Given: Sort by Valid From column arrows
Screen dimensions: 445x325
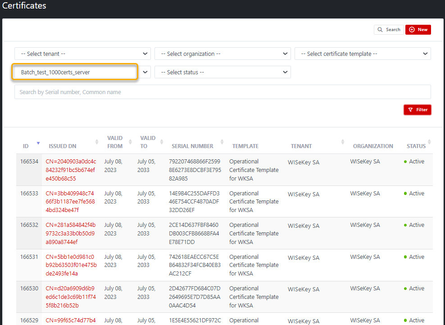Looking at the screenshot, I should click(130, 142).
